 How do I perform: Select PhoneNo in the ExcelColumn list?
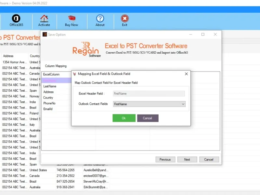[x=49, y=103]
